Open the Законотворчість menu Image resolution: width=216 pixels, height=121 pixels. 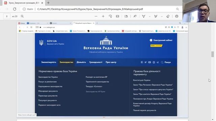coord(49,62)
